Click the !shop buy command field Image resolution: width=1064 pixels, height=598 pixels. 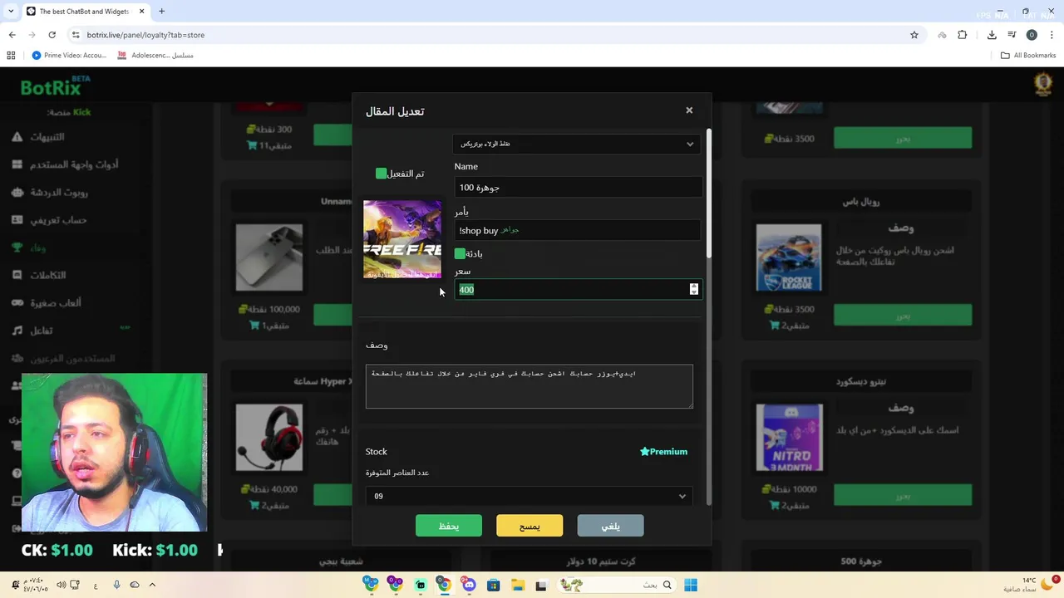pos(579,230)
